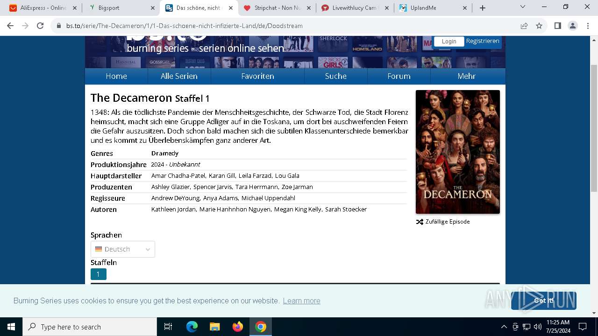Image resolution: width=598 pixels, height=336 pixels.
Task: Click the taskbar search box
Action: pos(90,327)
